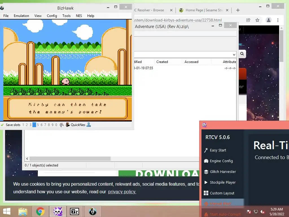The width and height of the screenshot is (289, 217).
Task: Click the Custom Layout grid icon
Action: tap(206, 193)
